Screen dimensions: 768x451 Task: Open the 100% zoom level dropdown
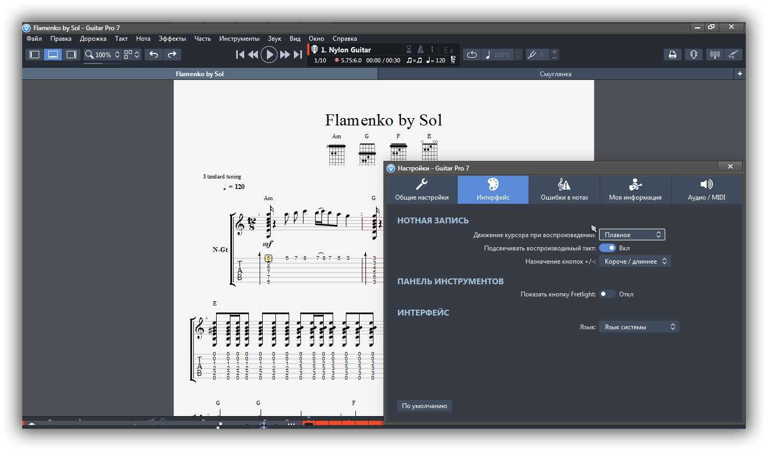108,55
